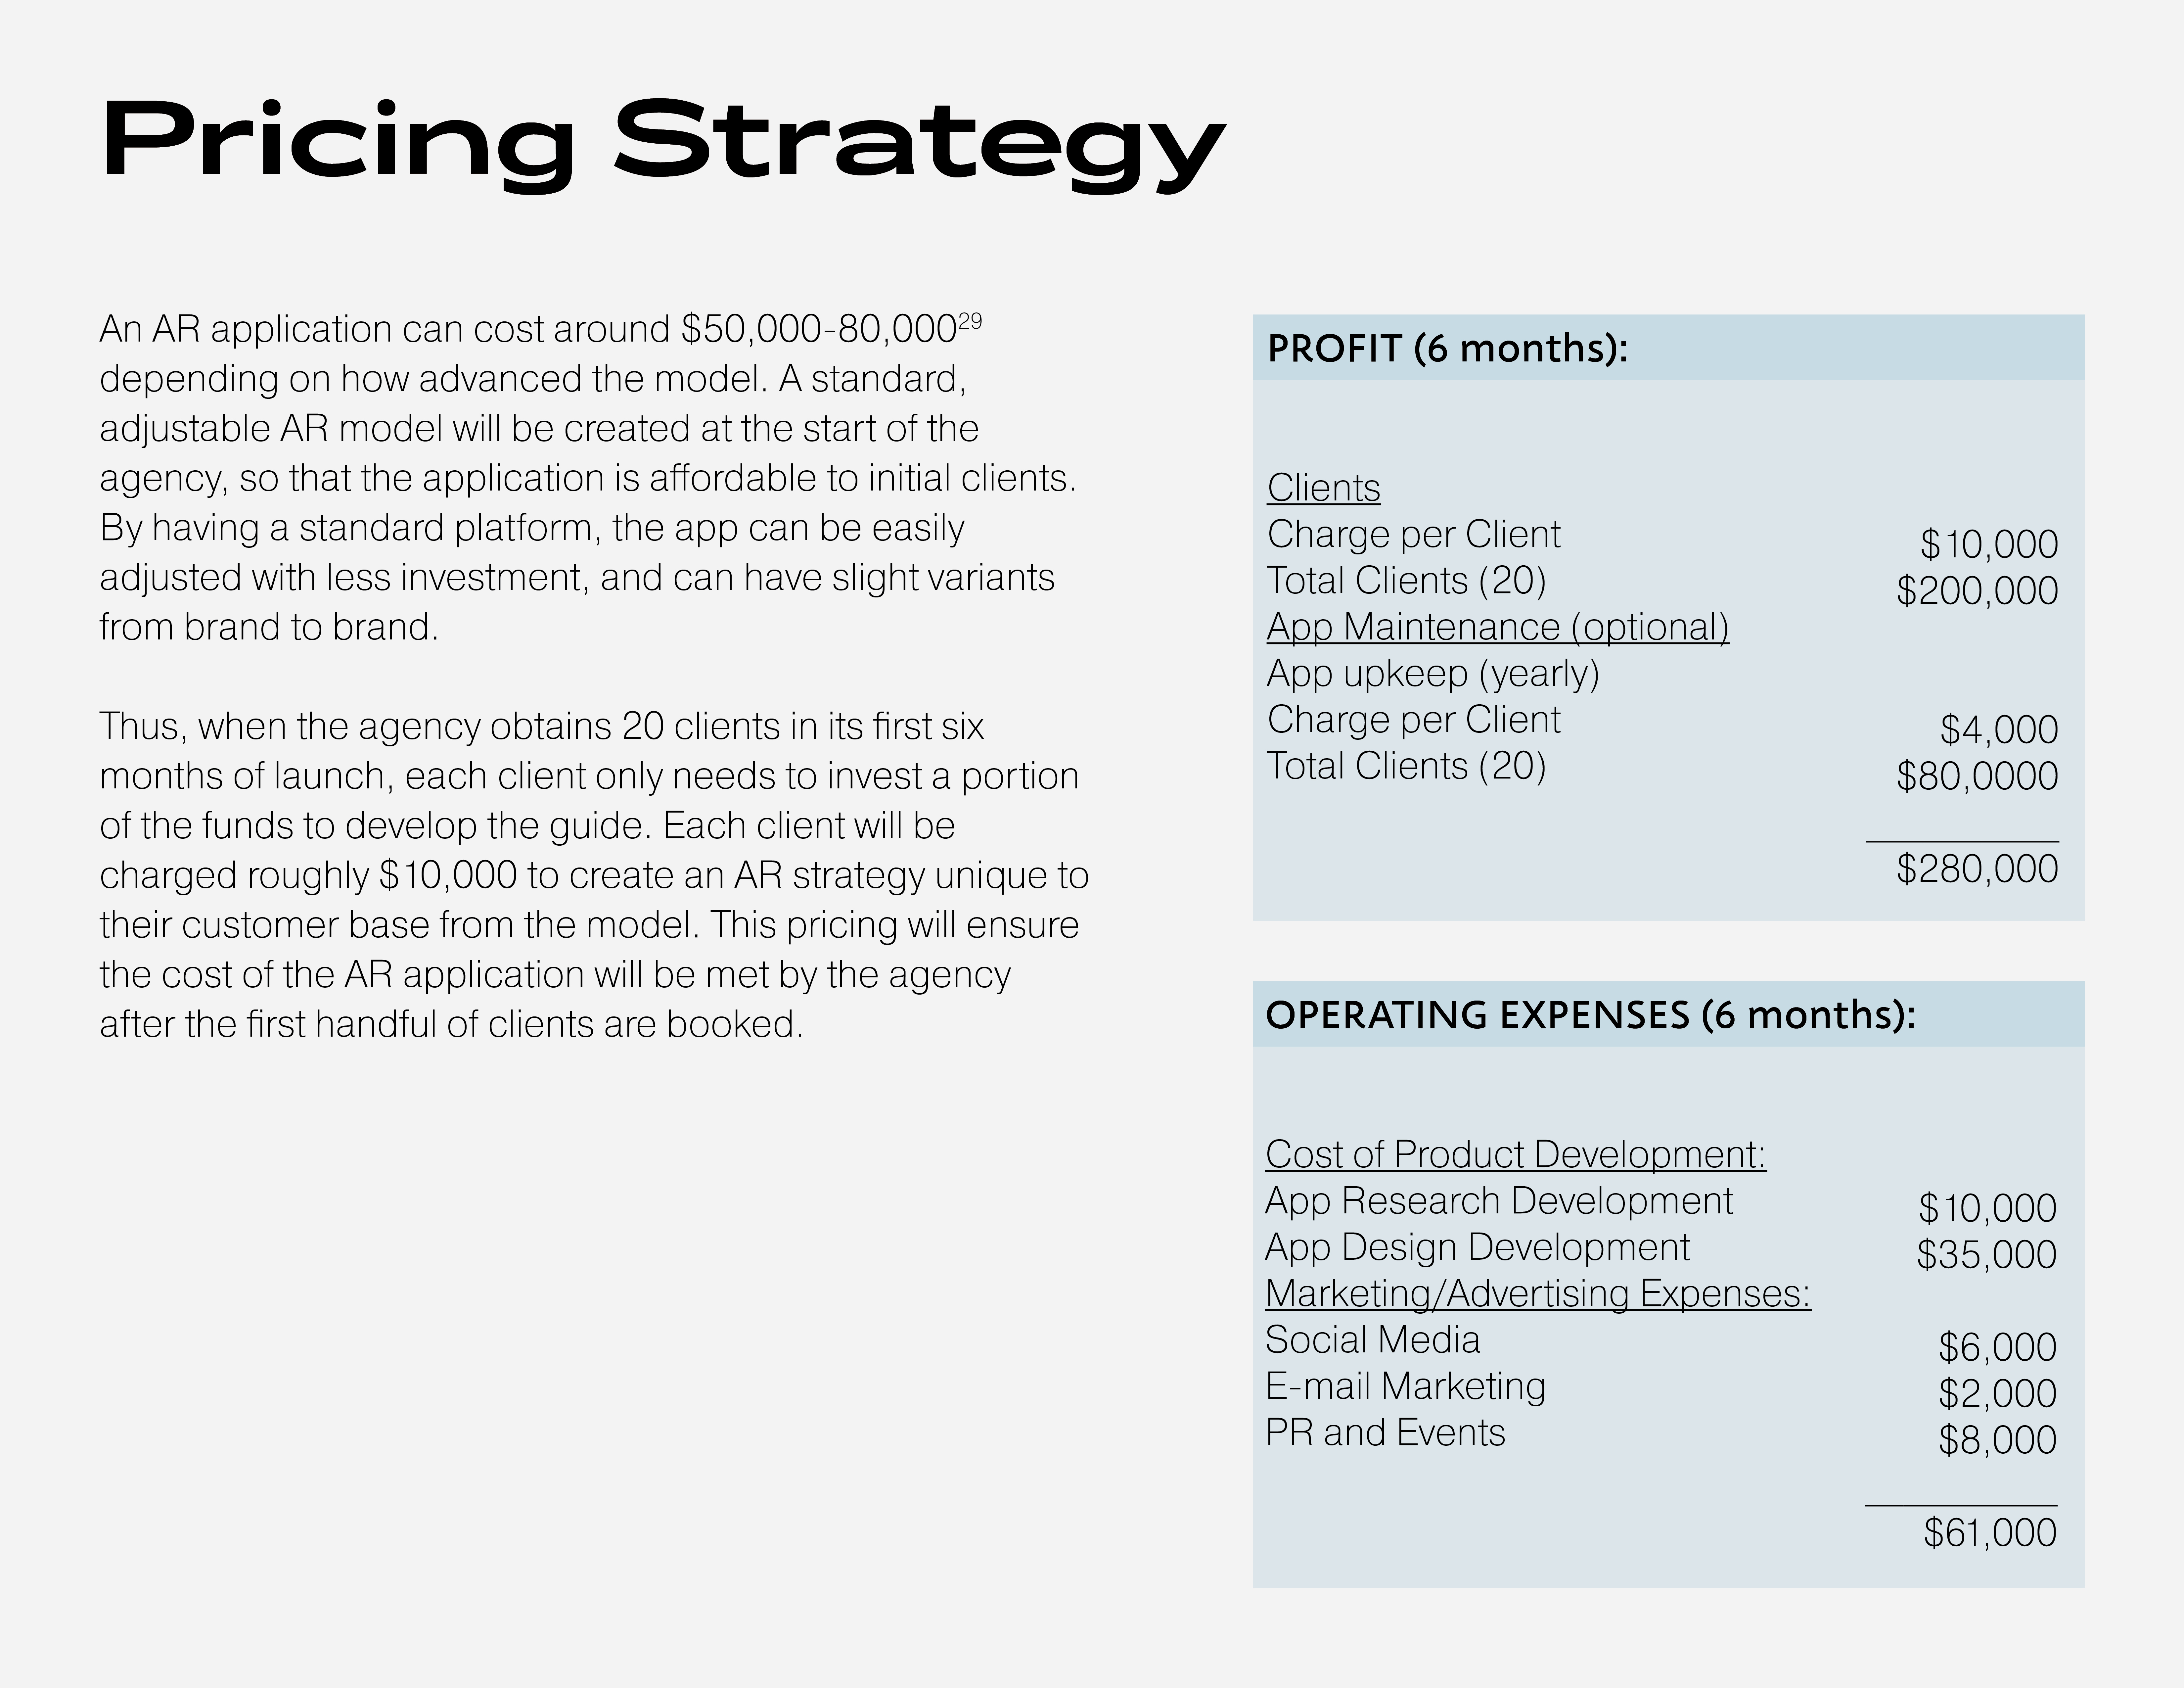The width and height of the screenshot is (2184, 1688).
Task: Click the underlined Clients heading
Action: point(1323,488)
